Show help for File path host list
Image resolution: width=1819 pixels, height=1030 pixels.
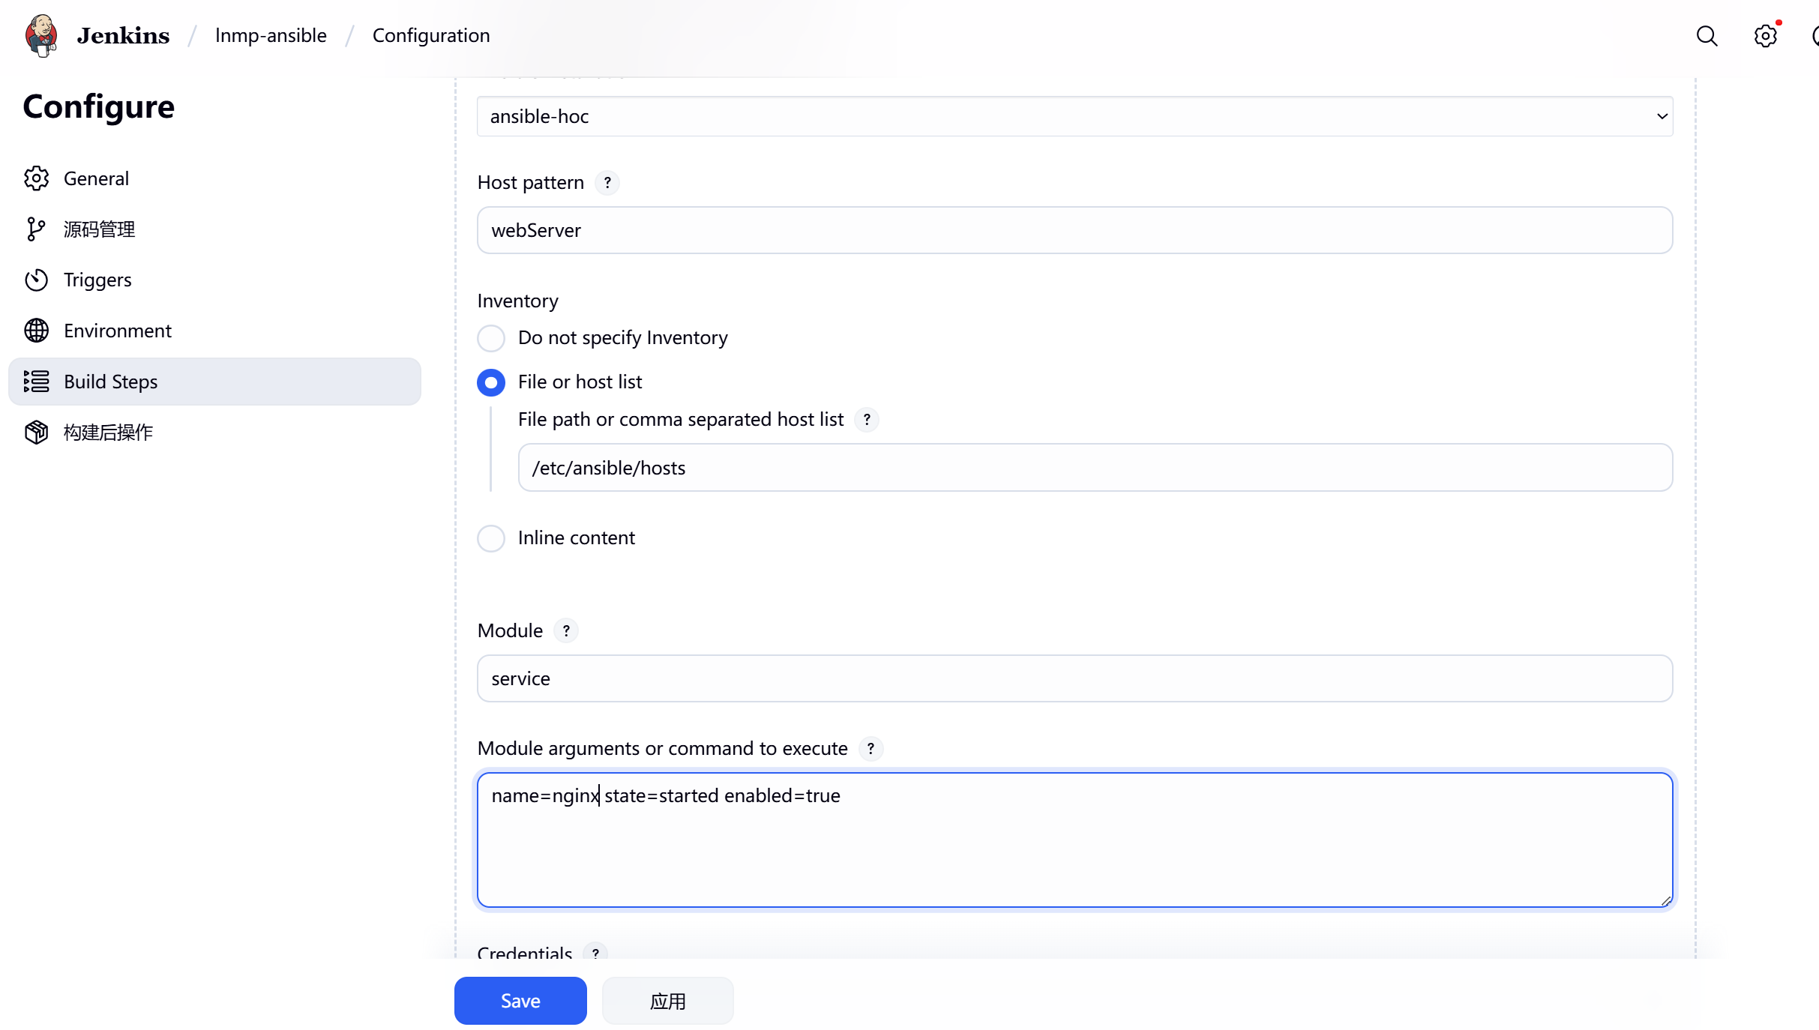pos(867,420)
